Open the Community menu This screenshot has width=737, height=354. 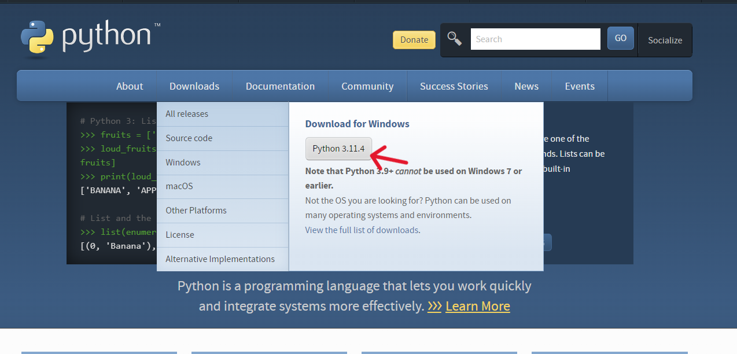tap(367, 86)
